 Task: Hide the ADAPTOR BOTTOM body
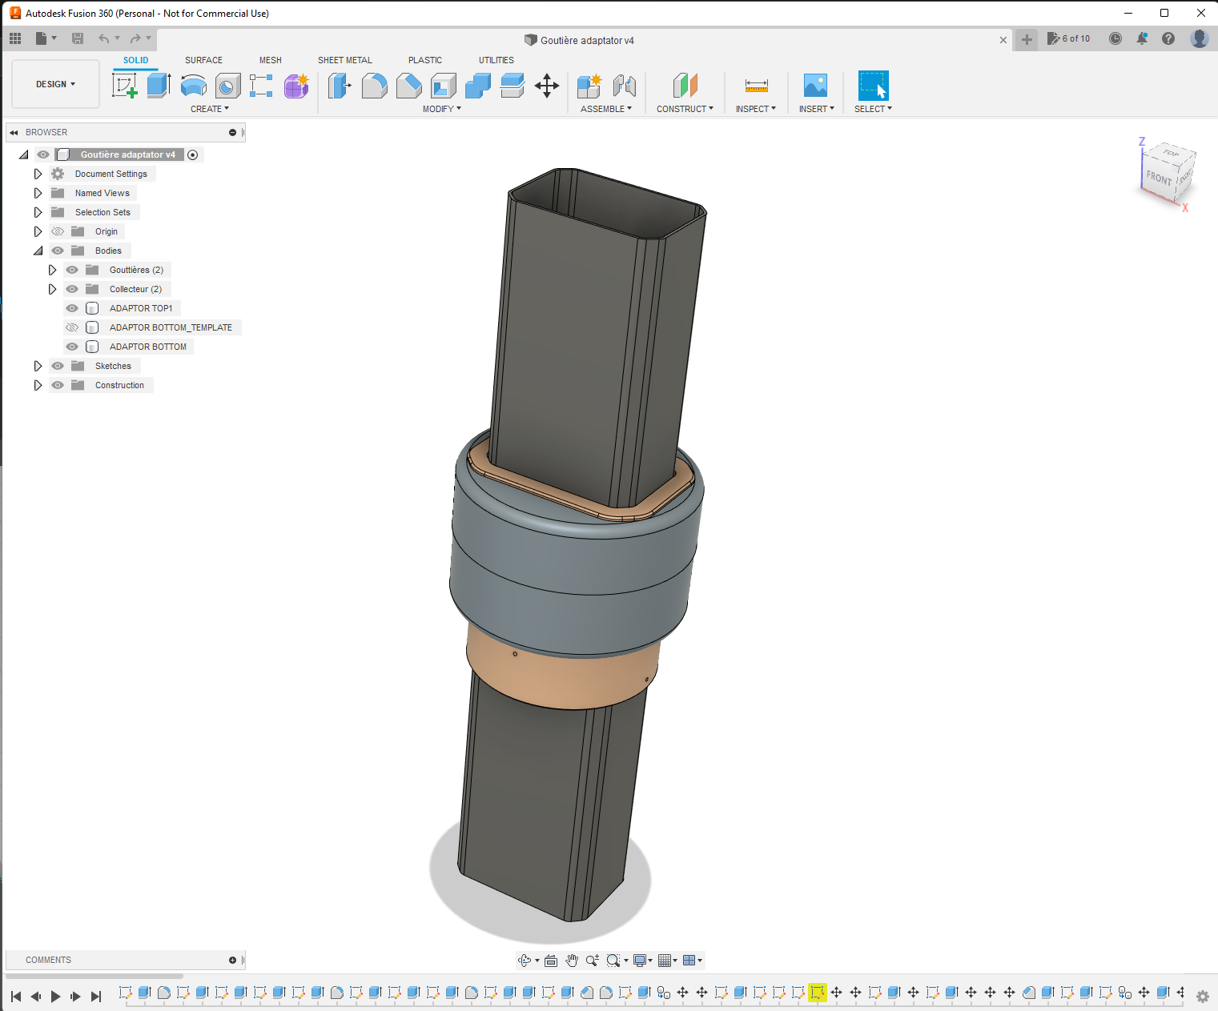click(72, 347)
